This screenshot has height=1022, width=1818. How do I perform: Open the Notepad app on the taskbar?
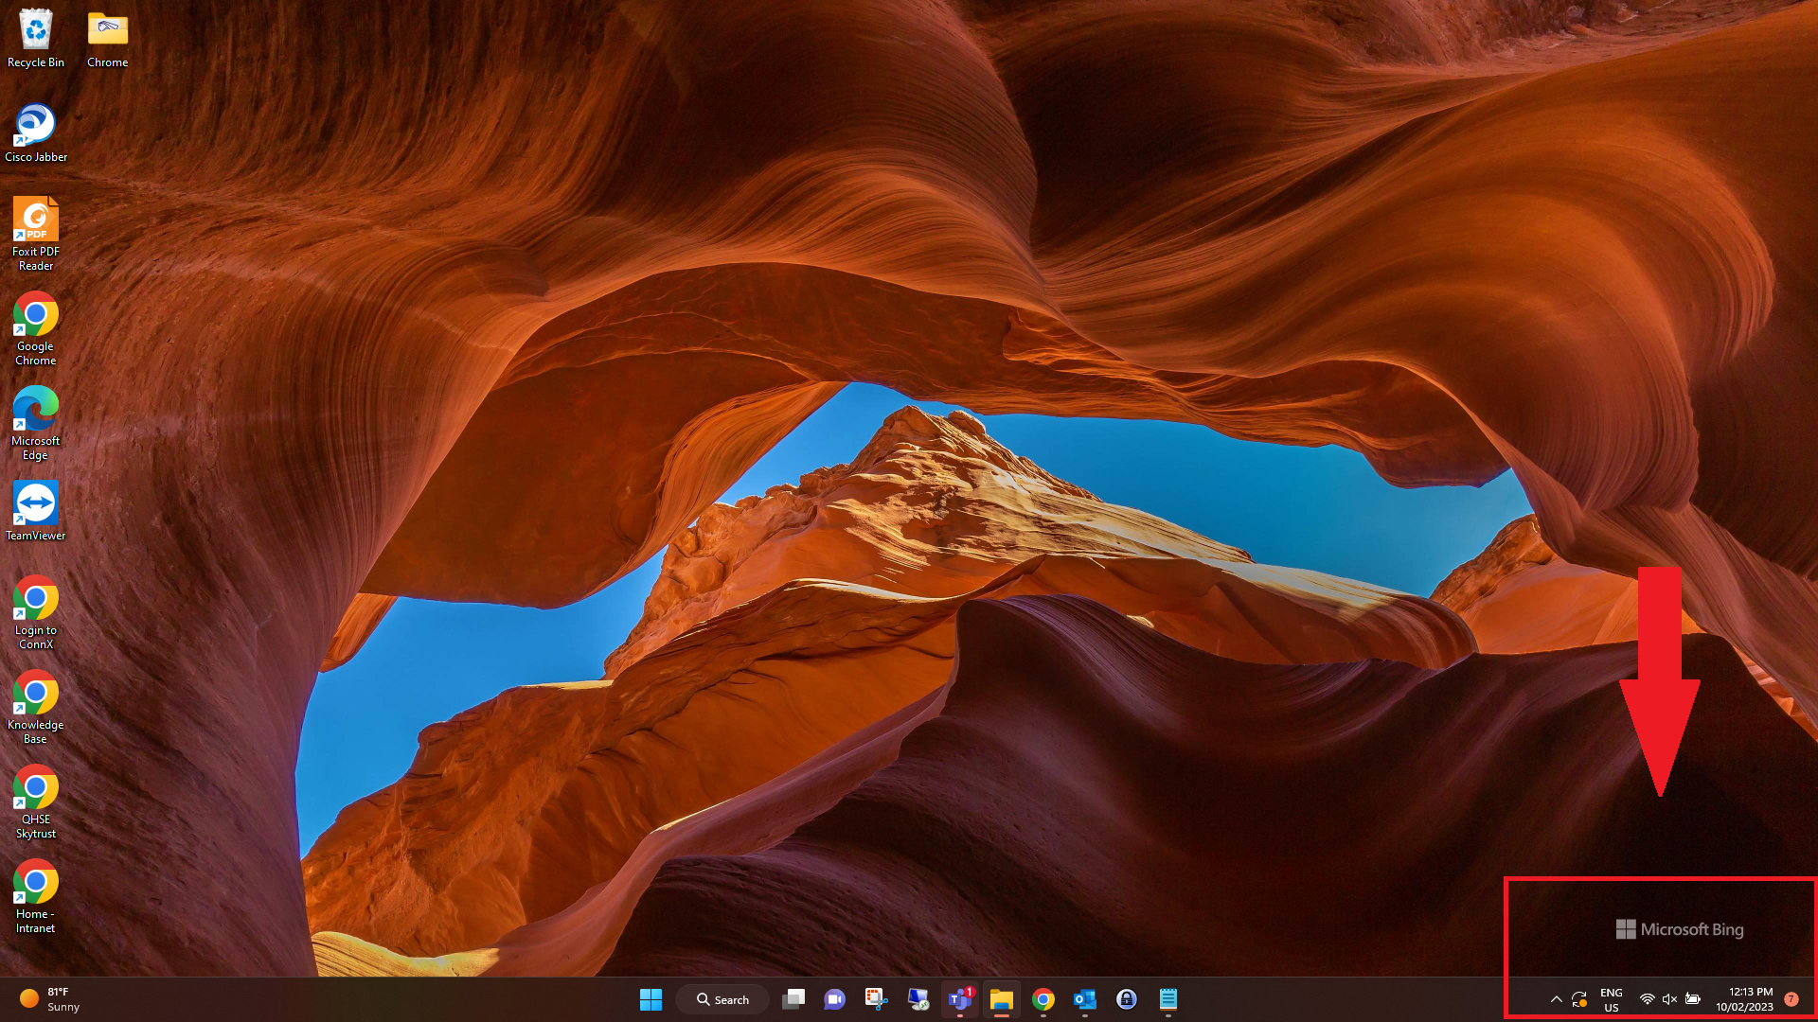[1168, 999]
